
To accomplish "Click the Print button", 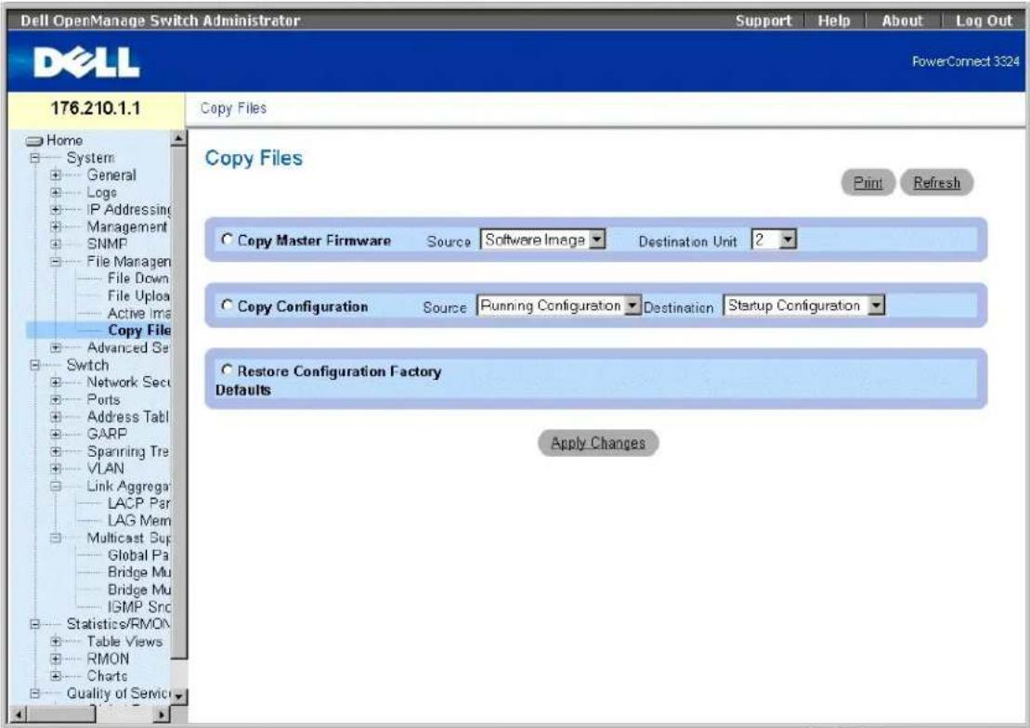I will point(867,183).
